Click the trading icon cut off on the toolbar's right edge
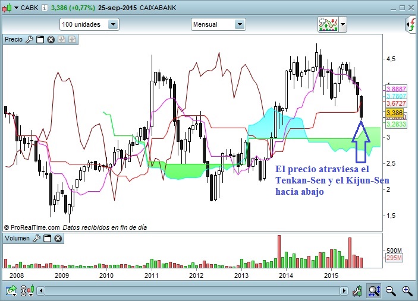Screen dimensions: 418x301 pos(411,24)
